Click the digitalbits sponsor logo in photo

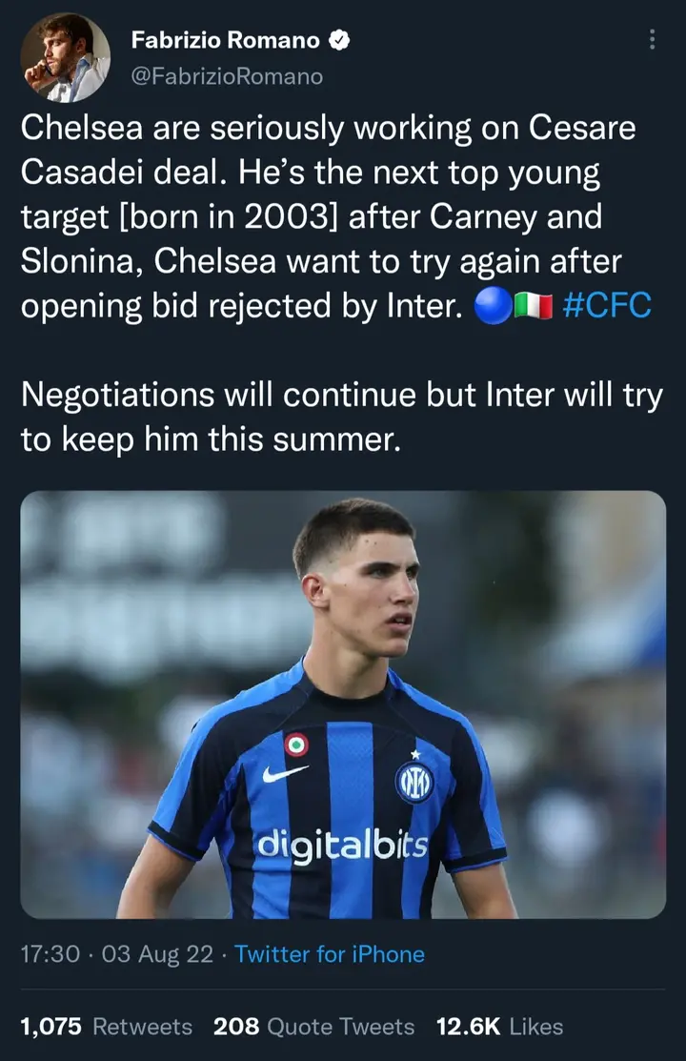[342, 846]
